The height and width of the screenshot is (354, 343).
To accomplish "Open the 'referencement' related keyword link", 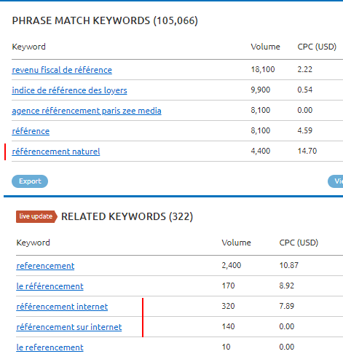I will pos(45,266).
